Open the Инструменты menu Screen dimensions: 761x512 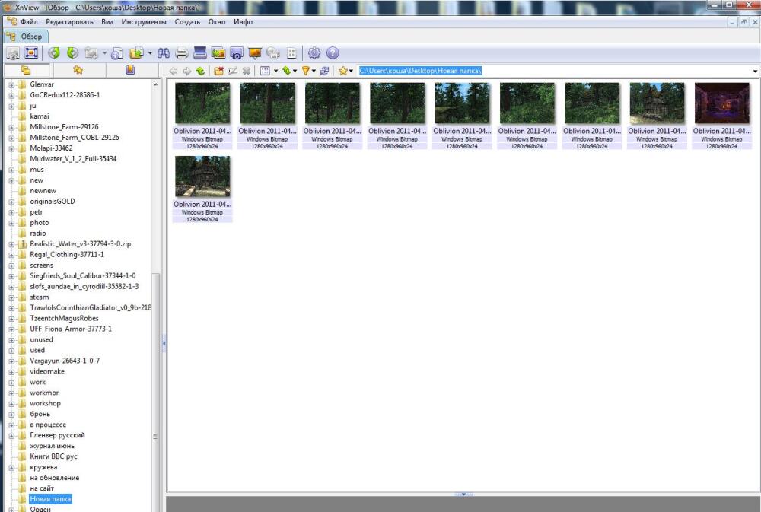[x=144, y=22]
